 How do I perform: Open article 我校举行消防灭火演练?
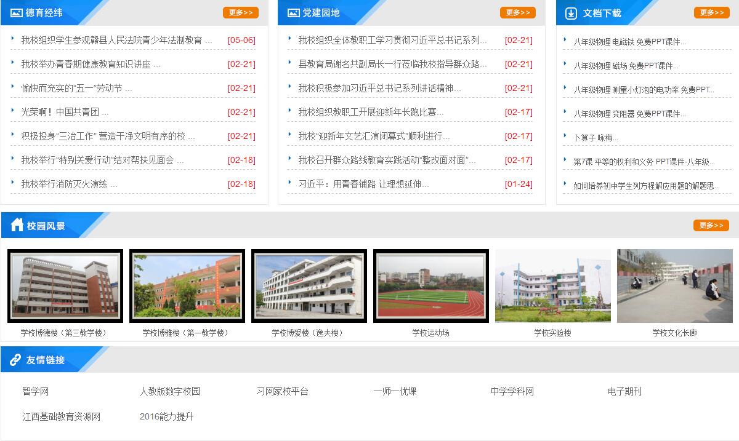69,184
